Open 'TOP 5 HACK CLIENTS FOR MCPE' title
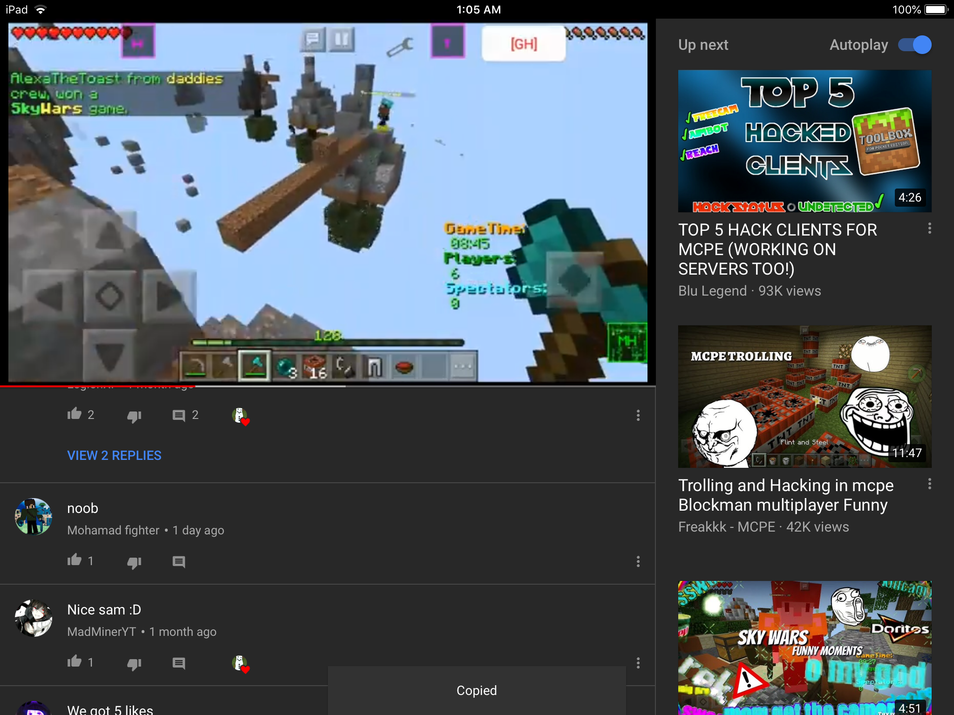 pyautogui.click(x=777, y=249)
